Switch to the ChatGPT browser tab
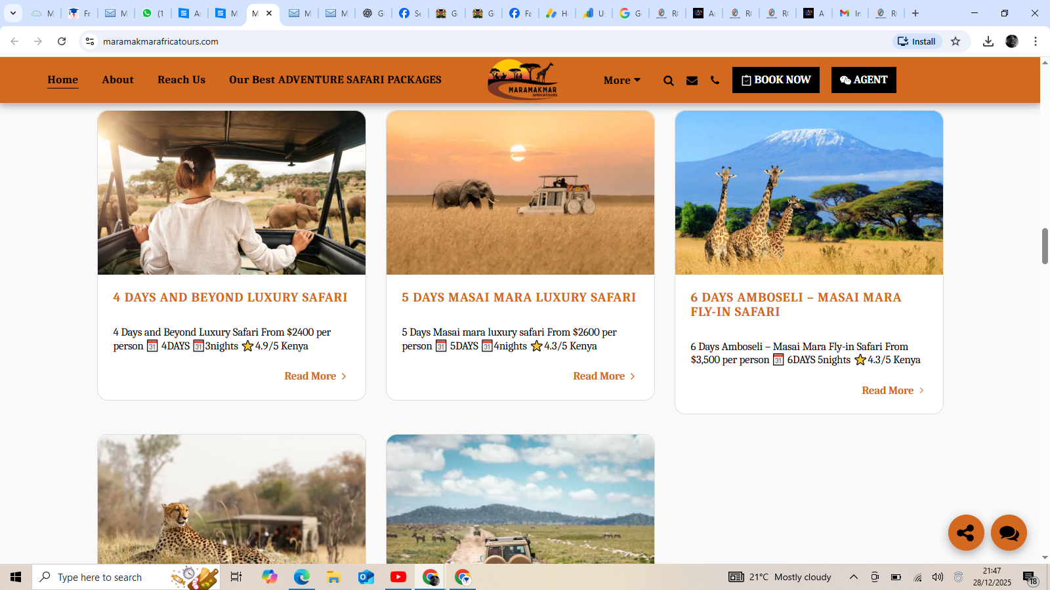Screen dimensions: 1050x590 (373, 13)
